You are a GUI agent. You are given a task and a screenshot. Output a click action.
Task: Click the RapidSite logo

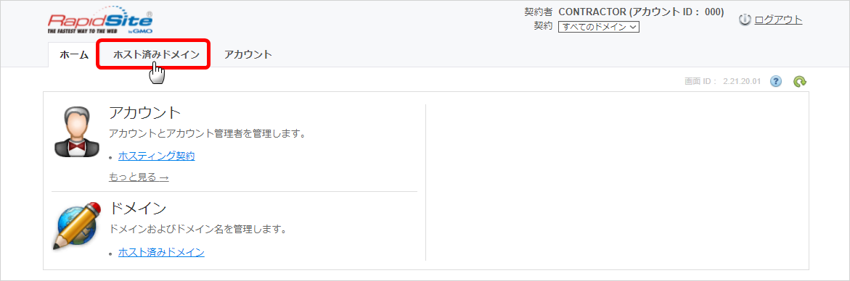click(x=100, y=24)
